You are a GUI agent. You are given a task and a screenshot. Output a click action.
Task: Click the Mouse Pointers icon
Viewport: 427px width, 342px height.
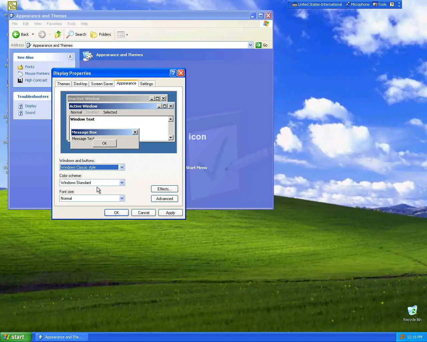tap(20, 73)
